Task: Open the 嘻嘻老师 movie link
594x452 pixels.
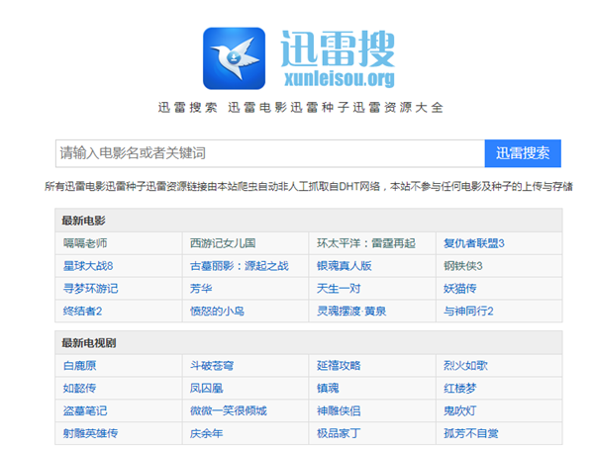Action: pyautogui.click(x=85, y=243)
